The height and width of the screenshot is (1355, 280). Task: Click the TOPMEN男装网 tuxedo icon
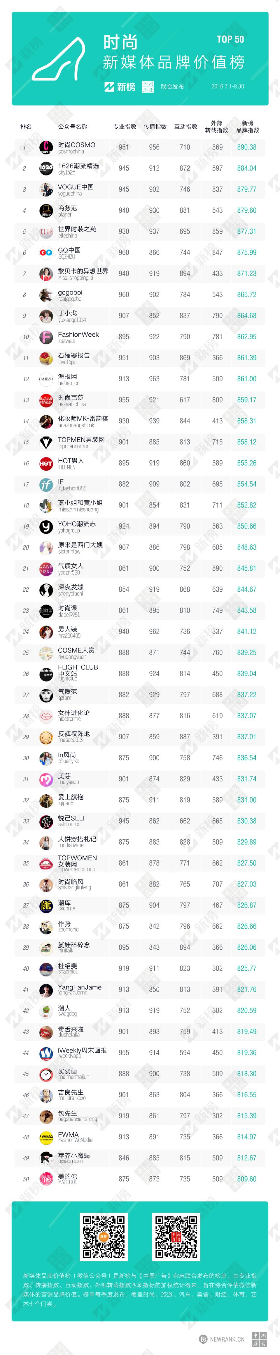click(x=46, y=442)
